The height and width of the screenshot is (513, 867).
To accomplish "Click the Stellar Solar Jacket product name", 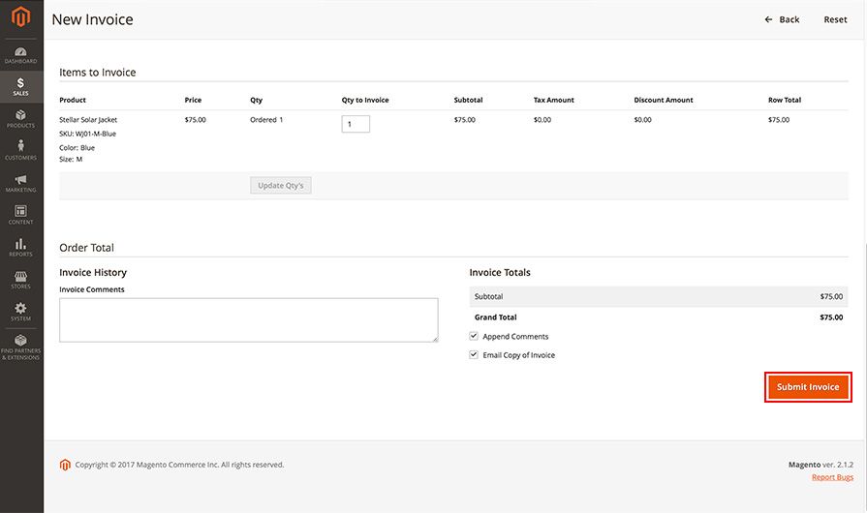I will tap(88, 120).
